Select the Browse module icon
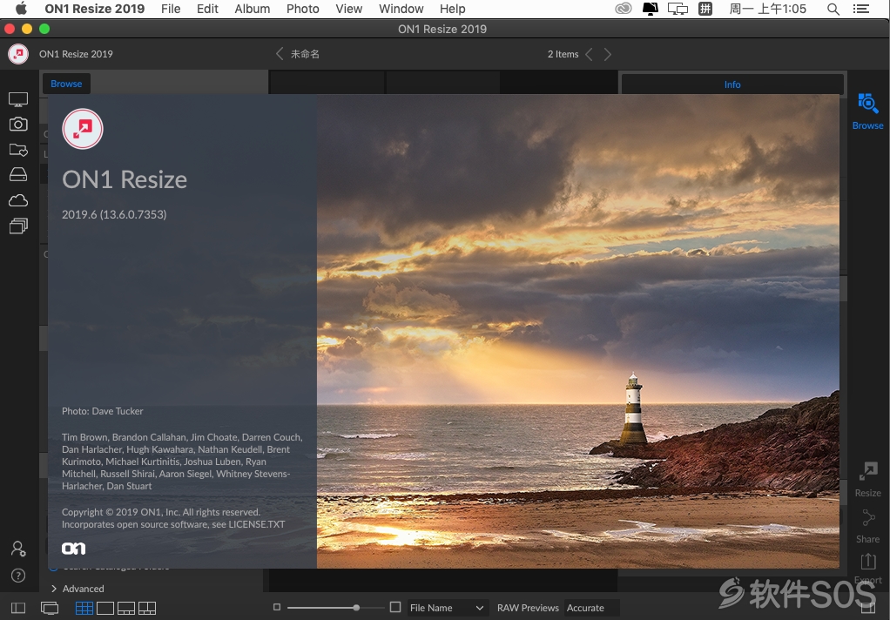 [x=868, y=111]
